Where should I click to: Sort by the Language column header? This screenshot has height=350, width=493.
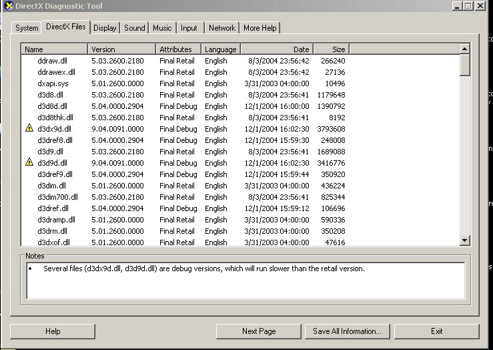pyautogui.click(x=221, y=49)
